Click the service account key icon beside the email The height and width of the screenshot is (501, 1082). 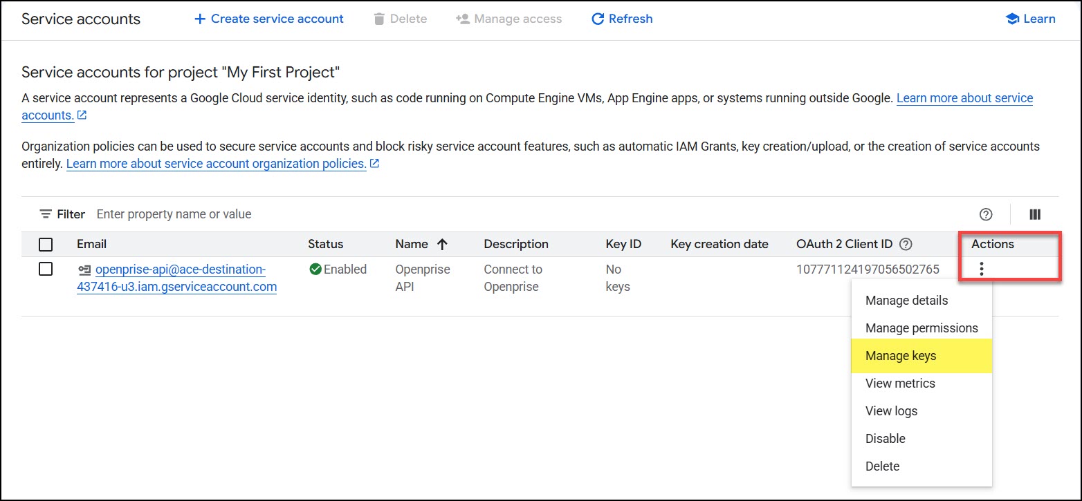pyautogui.click(x=84, y=270)
